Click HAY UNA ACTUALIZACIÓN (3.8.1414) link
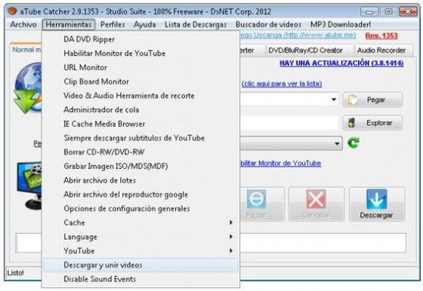423x291 pixels. (341, 63)
